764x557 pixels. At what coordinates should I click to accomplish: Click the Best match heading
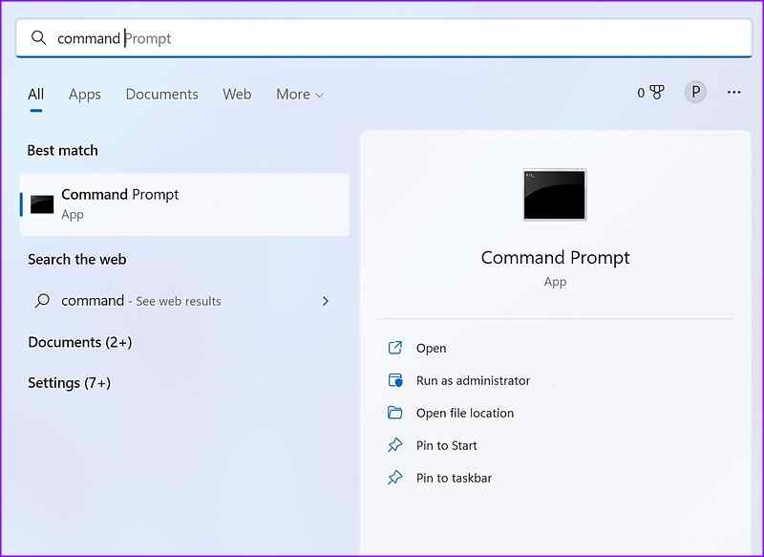pos(62,151)
